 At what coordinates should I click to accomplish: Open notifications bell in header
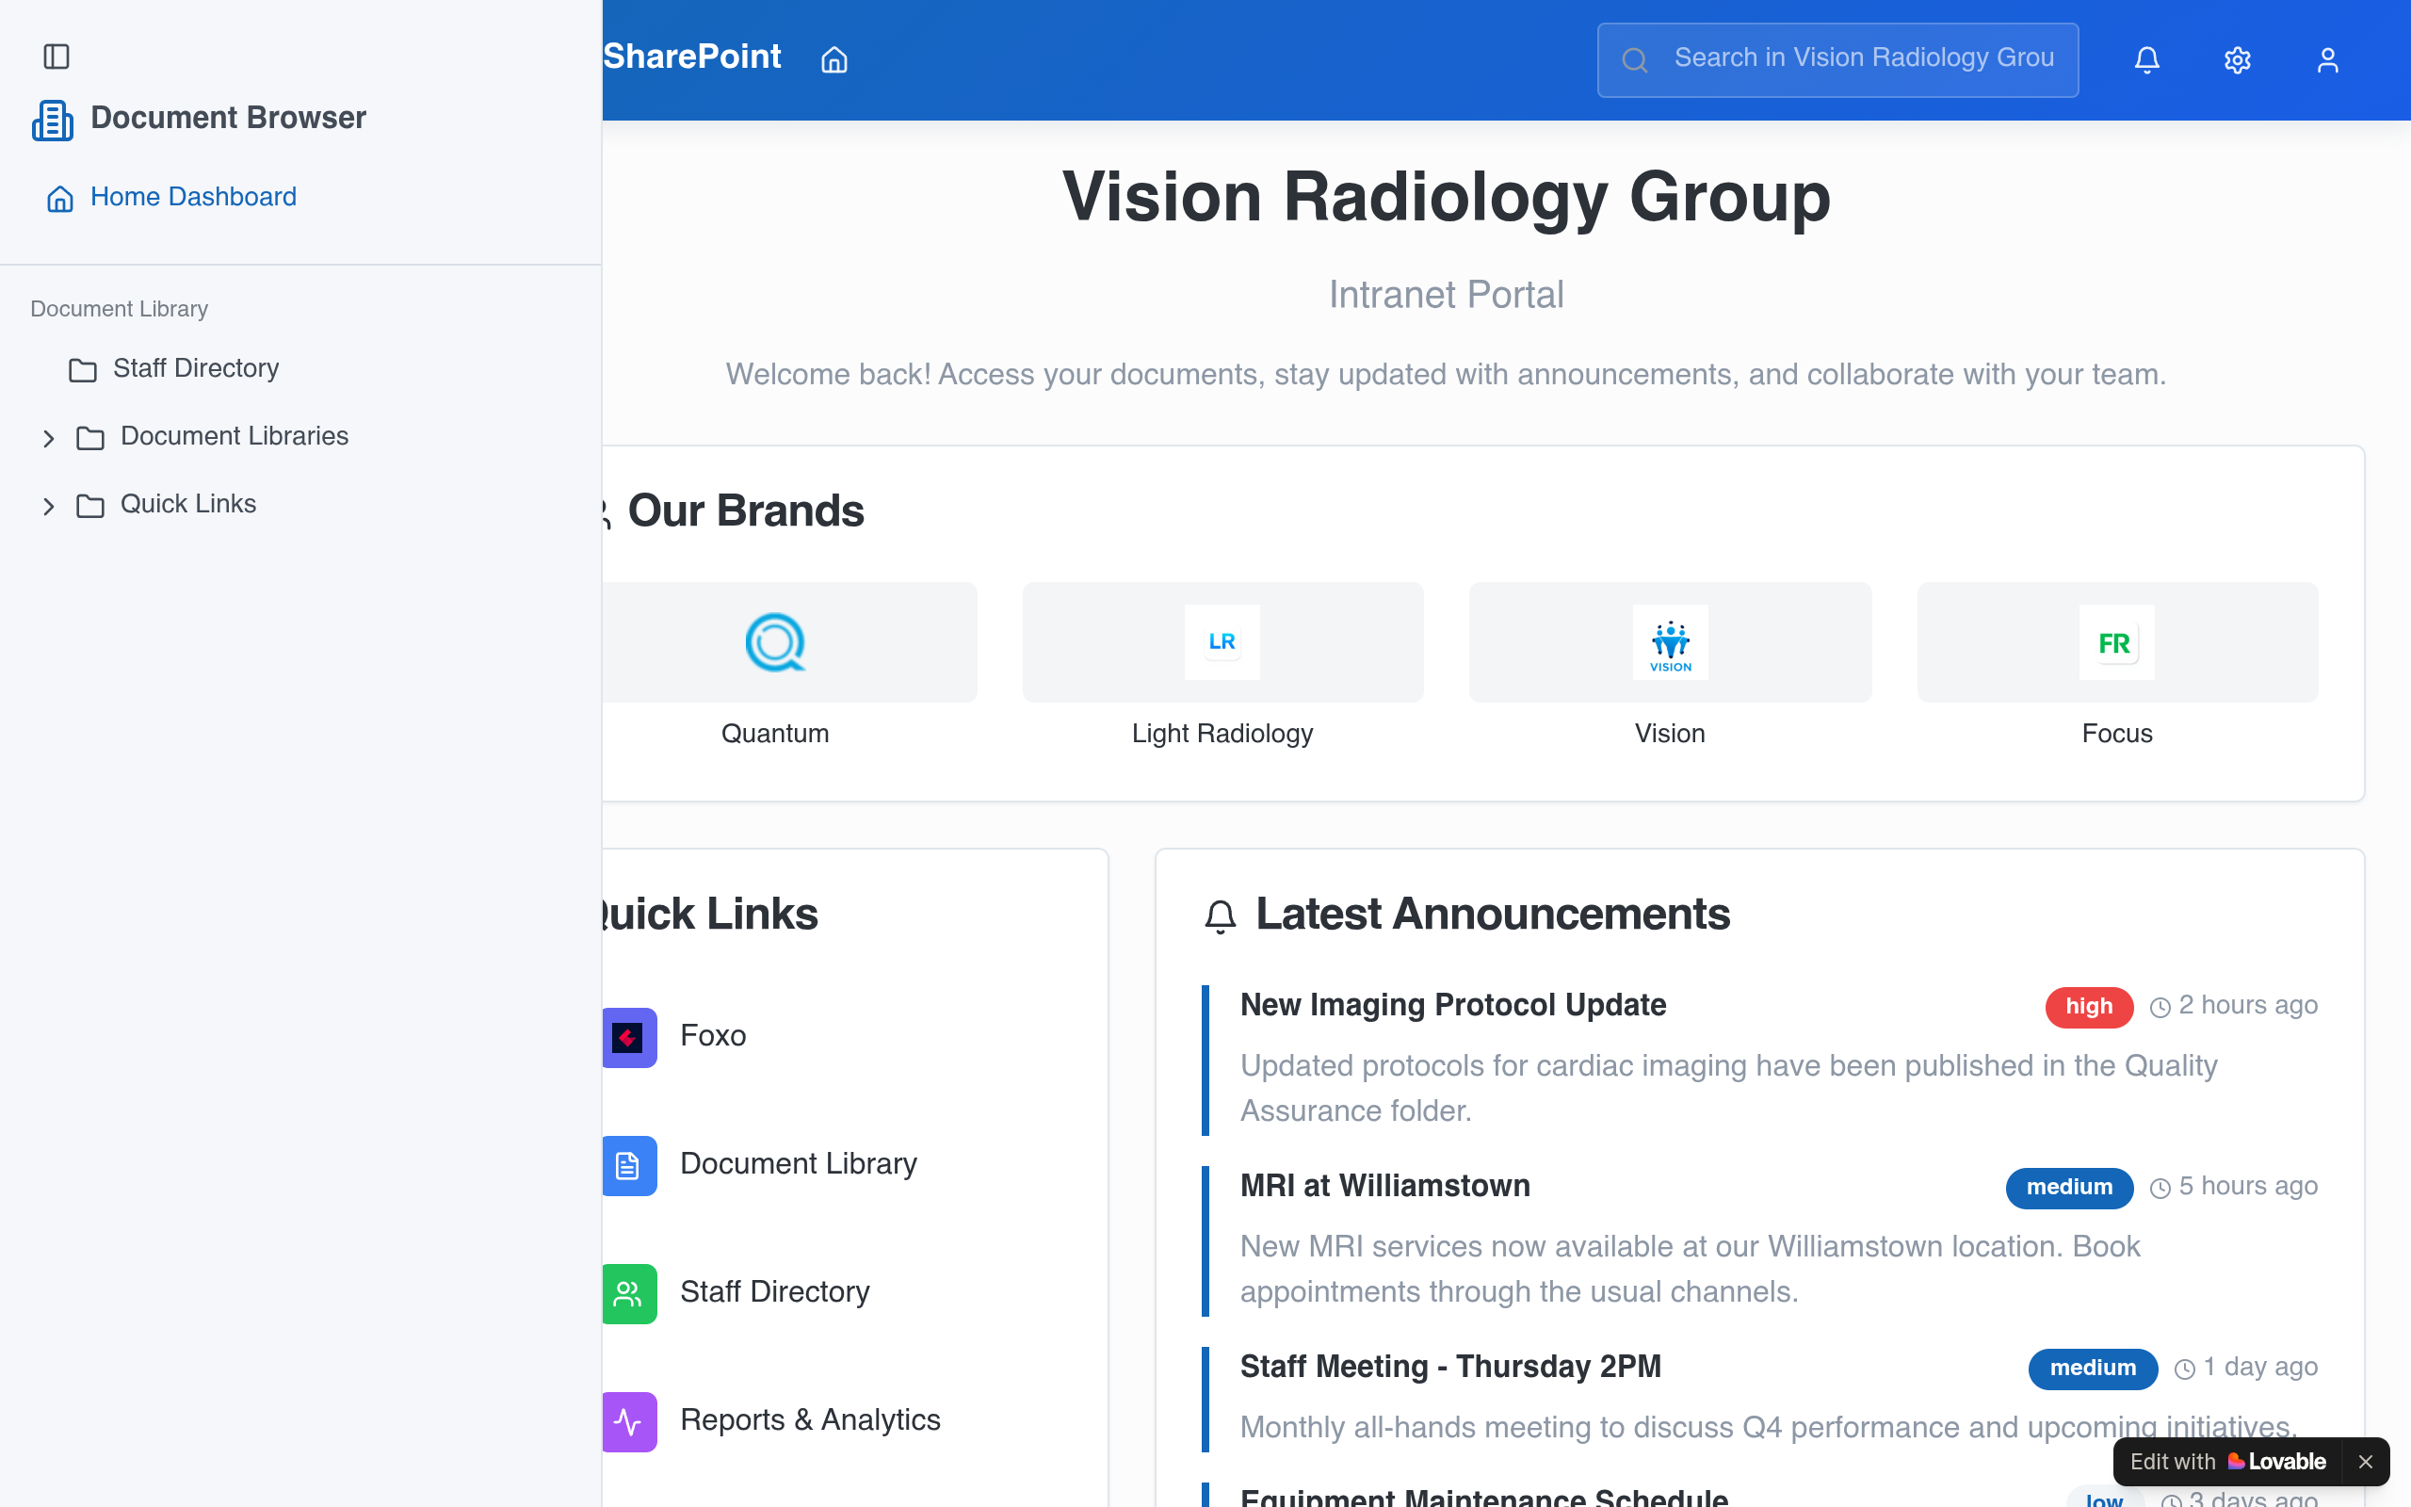(x=2147, y=59)
